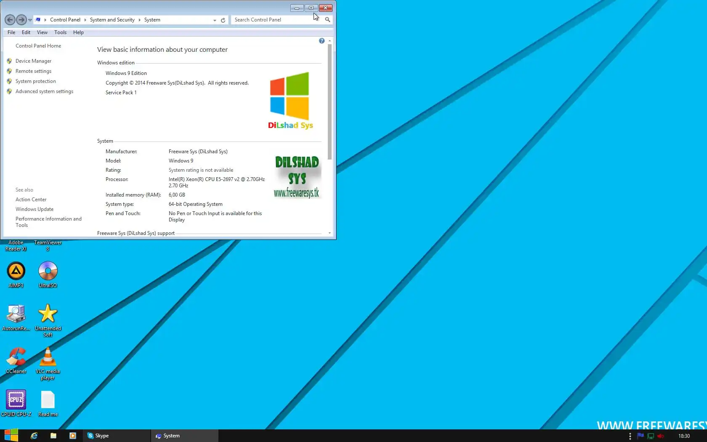Open the recent pages dropdown arrow
The image size is (707, 442).
(x=30, y=20)
